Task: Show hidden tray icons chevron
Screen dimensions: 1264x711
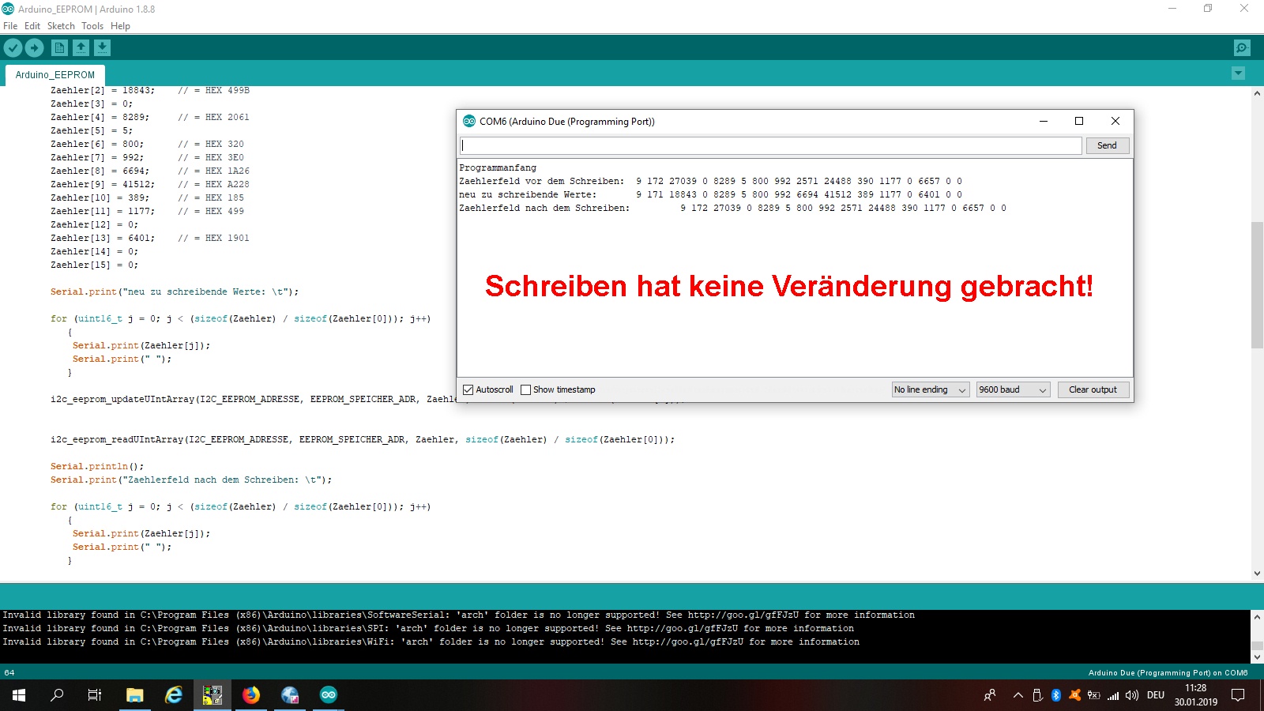Action: pos(1018,695)
